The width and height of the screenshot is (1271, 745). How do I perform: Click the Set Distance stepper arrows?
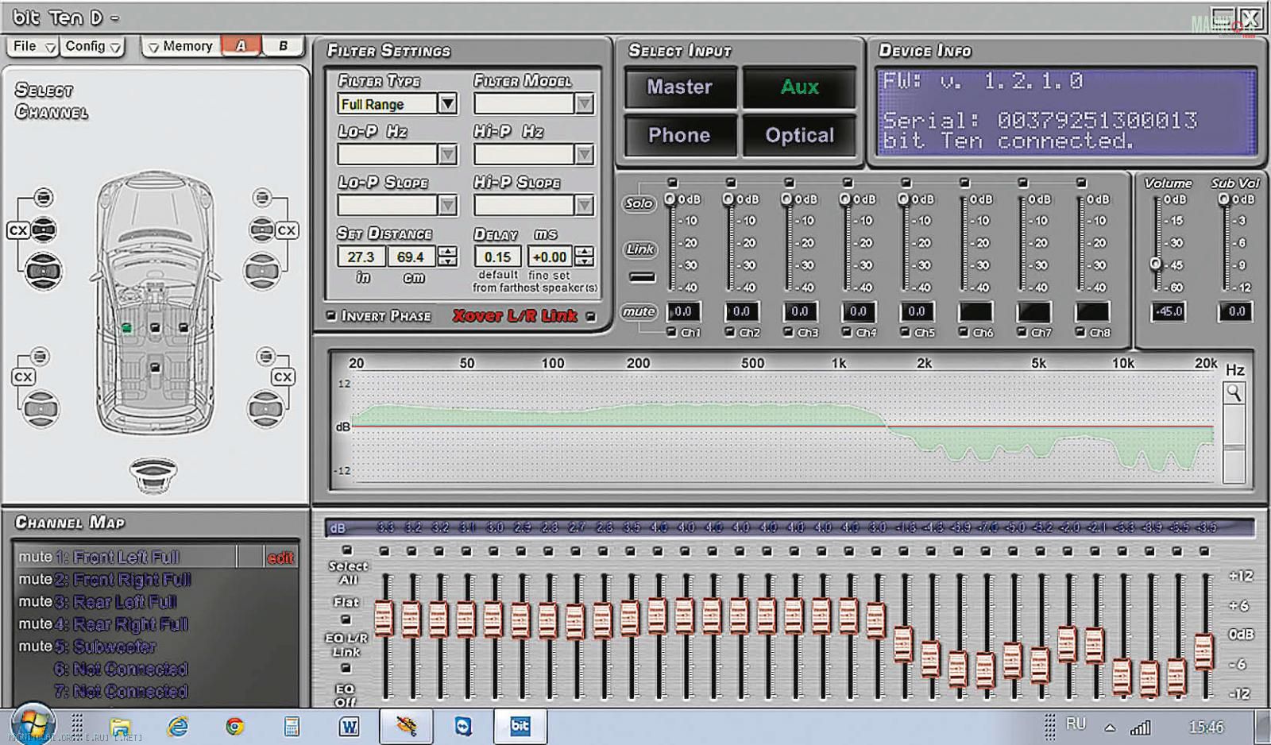tap(448, 257)
